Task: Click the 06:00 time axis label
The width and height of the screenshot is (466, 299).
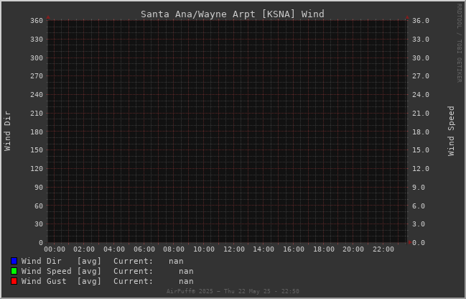Action: (144, 249)
